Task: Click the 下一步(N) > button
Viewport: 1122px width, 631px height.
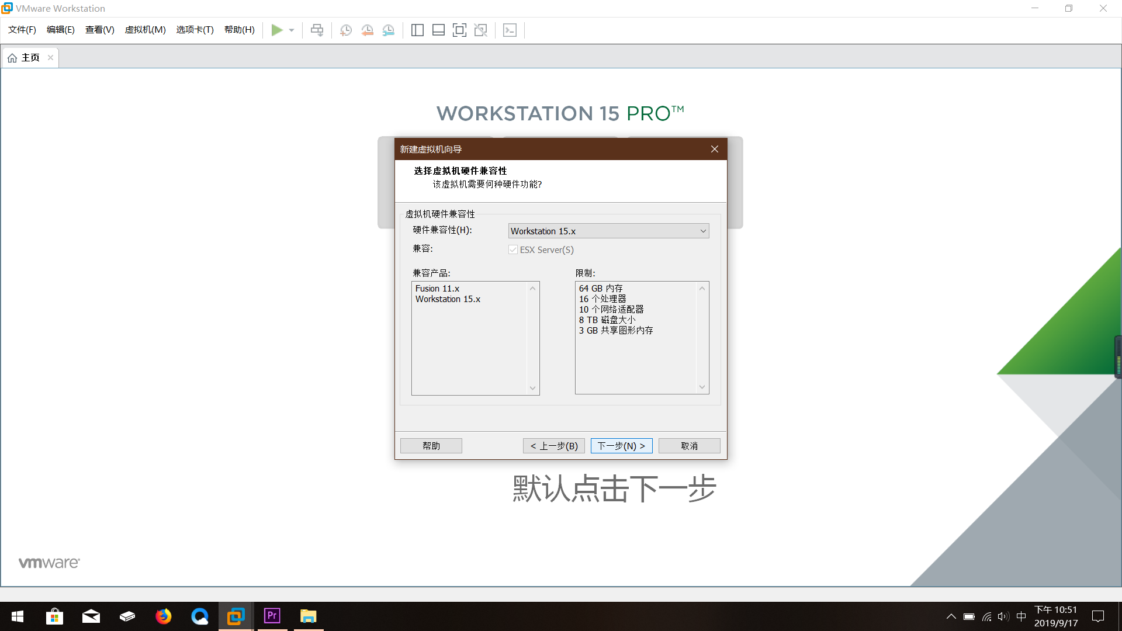Action: pos(621,446)
